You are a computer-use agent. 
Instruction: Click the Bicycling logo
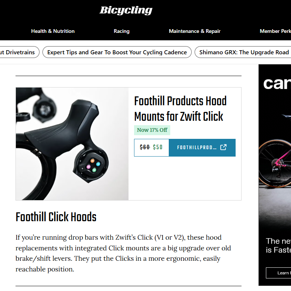point(126,11)
